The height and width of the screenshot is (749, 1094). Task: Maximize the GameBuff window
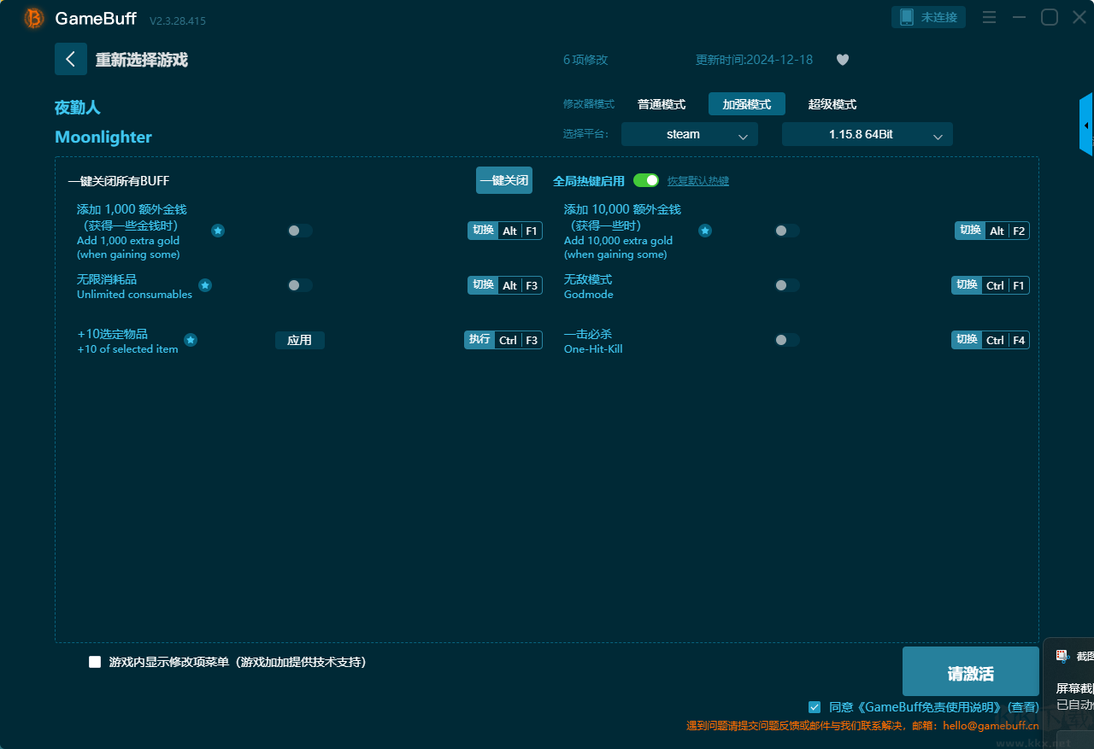[1050, 17]
